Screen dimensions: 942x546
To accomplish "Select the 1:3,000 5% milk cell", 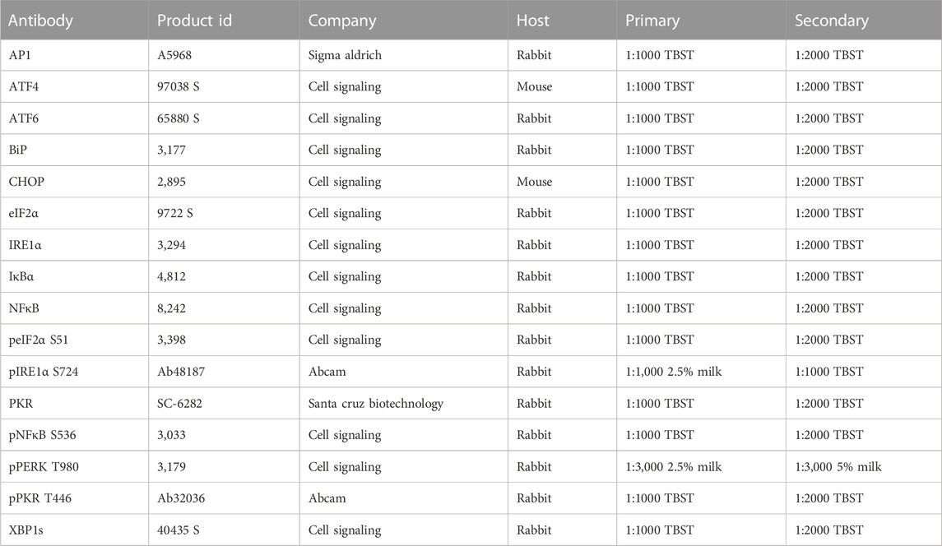I will click(x=864, y=467).
